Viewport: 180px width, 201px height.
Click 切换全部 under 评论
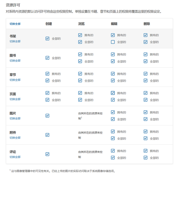coord(15,157)
